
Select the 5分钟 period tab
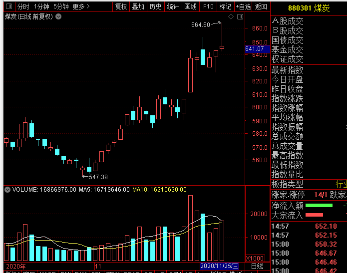tap(61, 7)
